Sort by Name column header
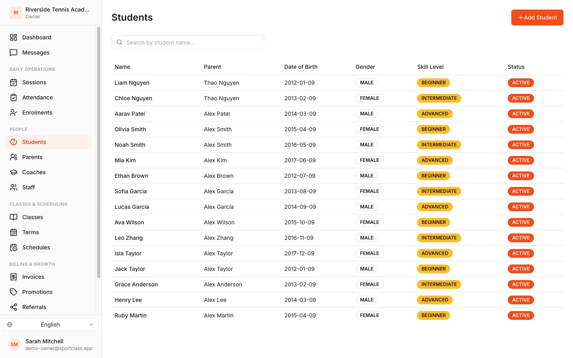Viewport: 573px width, 358px height. [122, 67]
